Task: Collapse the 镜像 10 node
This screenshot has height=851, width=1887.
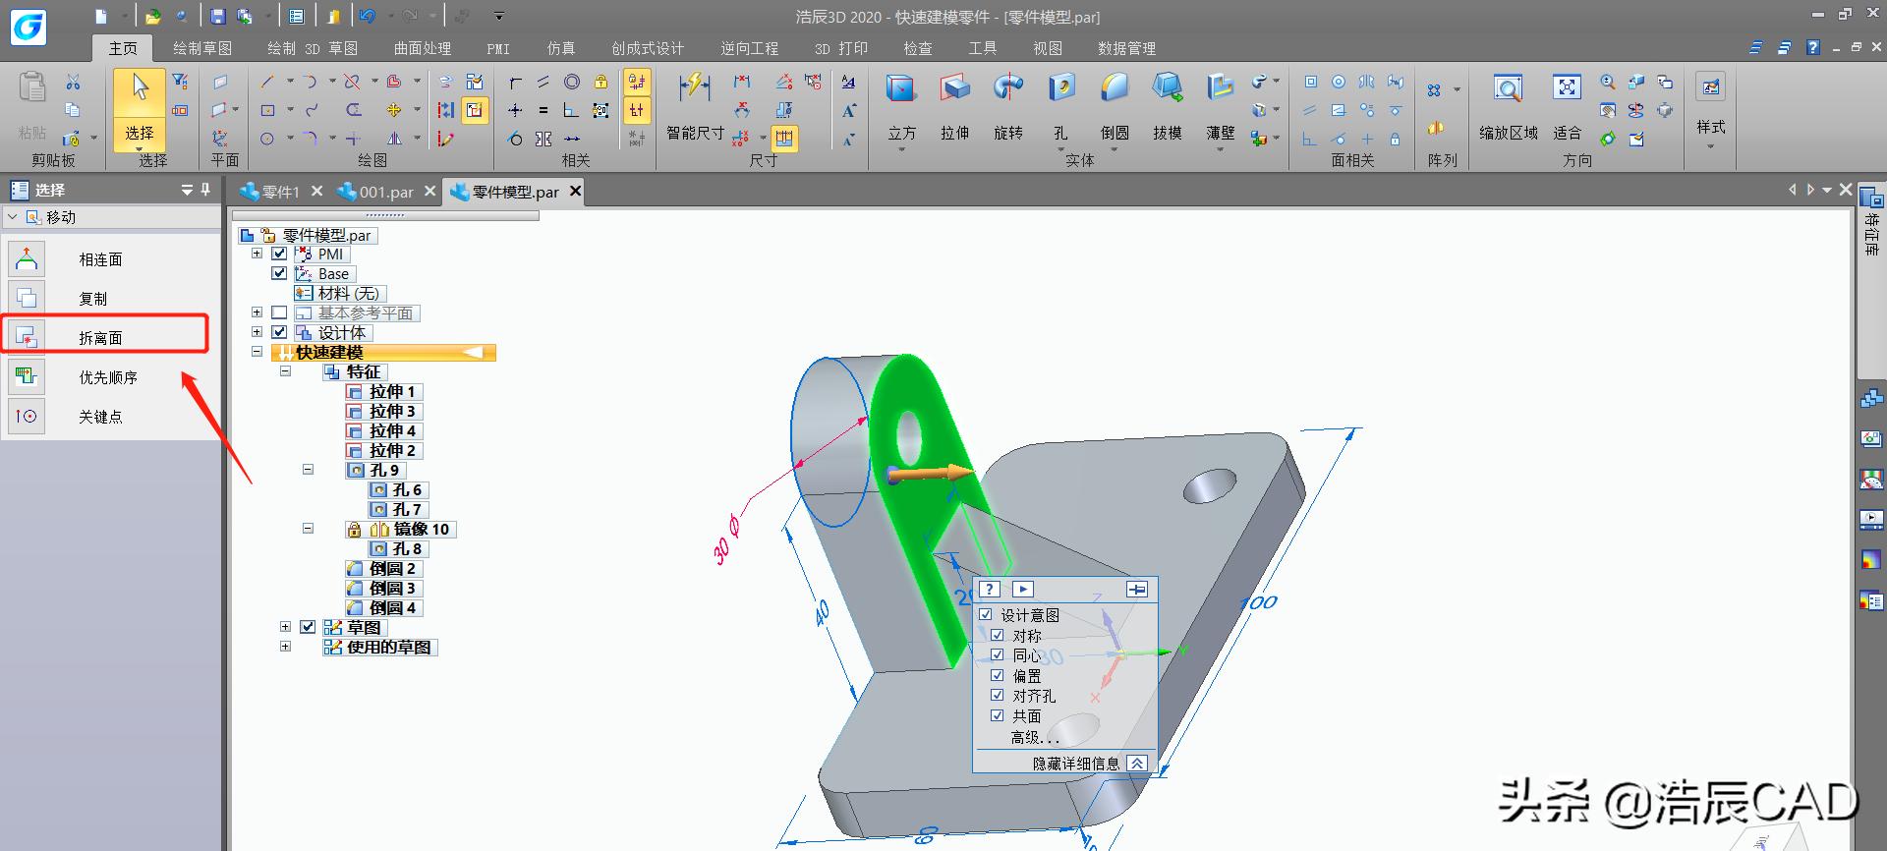Action: click(308, 529)
